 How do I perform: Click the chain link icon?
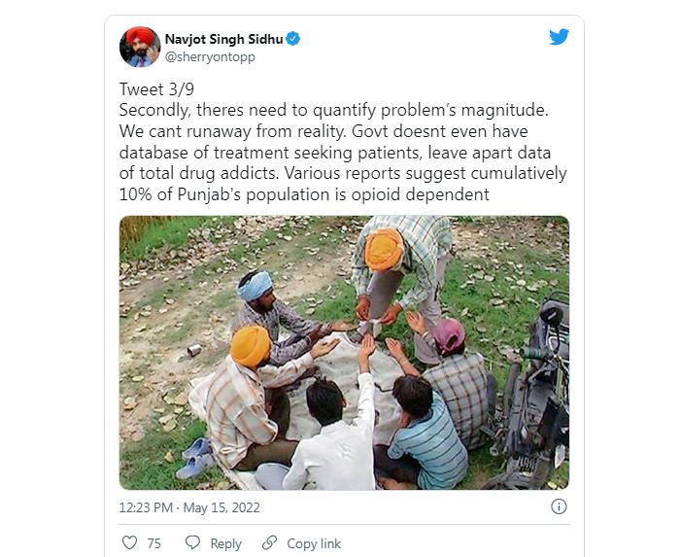pos(269,542)
